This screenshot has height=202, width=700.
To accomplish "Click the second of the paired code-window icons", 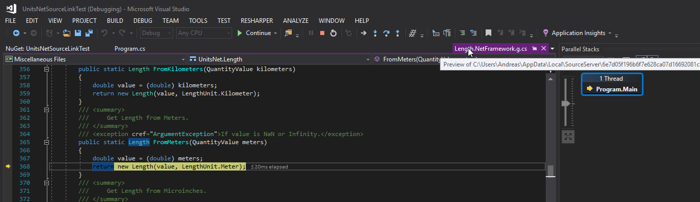I will (447, 33).
